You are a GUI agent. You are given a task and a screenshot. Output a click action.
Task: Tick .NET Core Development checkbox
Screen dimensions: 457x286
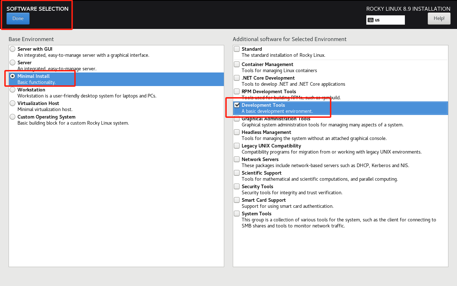[237, 78]
